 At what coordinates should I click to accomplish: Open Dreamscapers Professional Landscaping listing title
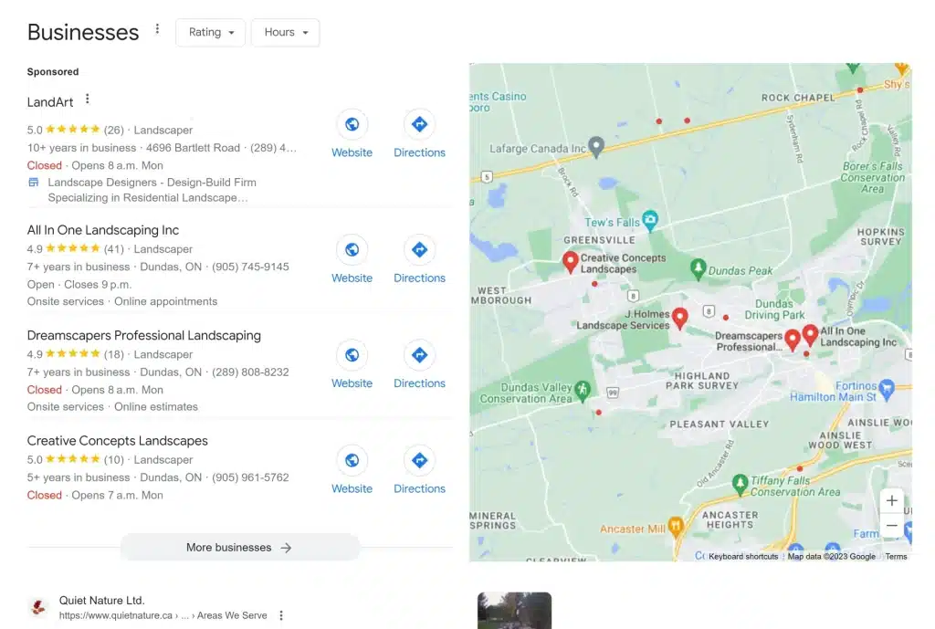(143, 336)
